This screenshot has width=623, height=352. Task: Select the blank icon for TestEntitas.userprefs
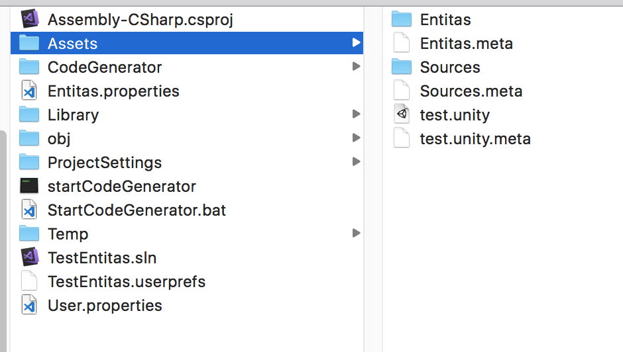pos(29,281)
